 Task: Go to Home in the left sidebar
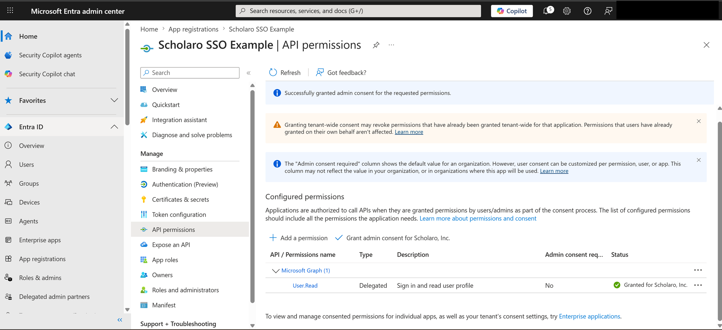click(x=28, y=36)
